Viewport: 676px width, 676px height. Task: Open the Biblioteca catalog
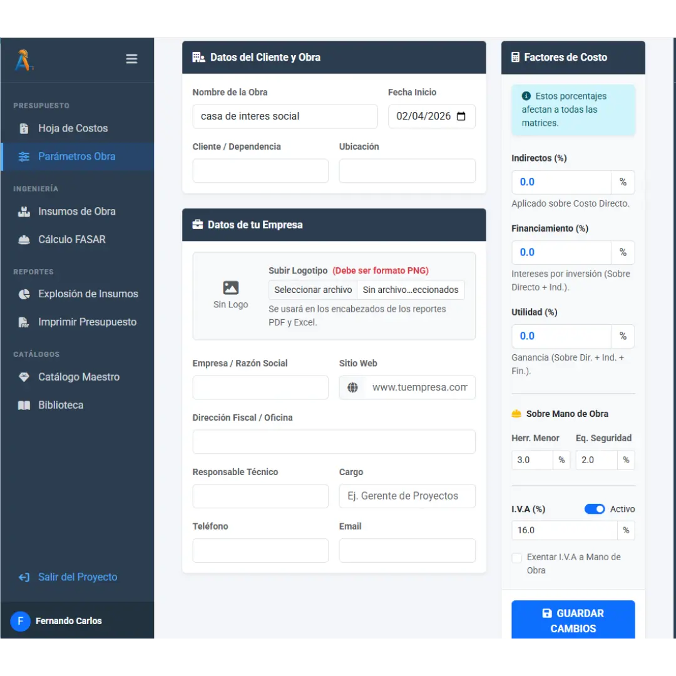(77, 405)
